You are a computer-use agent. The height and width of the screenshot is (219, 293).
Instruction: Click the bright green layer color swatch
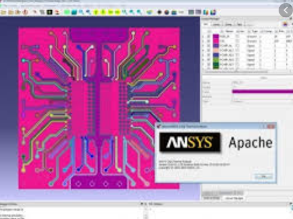coord(216,60)
